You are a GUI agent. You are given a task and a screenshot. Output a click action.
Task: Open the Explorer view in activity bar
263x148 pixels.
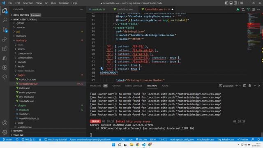pos(5,11)
